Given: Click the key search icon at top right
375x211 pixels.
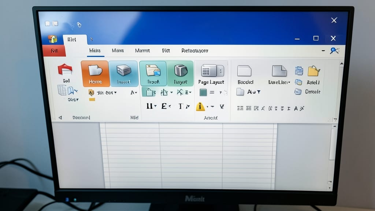Looking at the screenshot, I should [x=335, y=51].
